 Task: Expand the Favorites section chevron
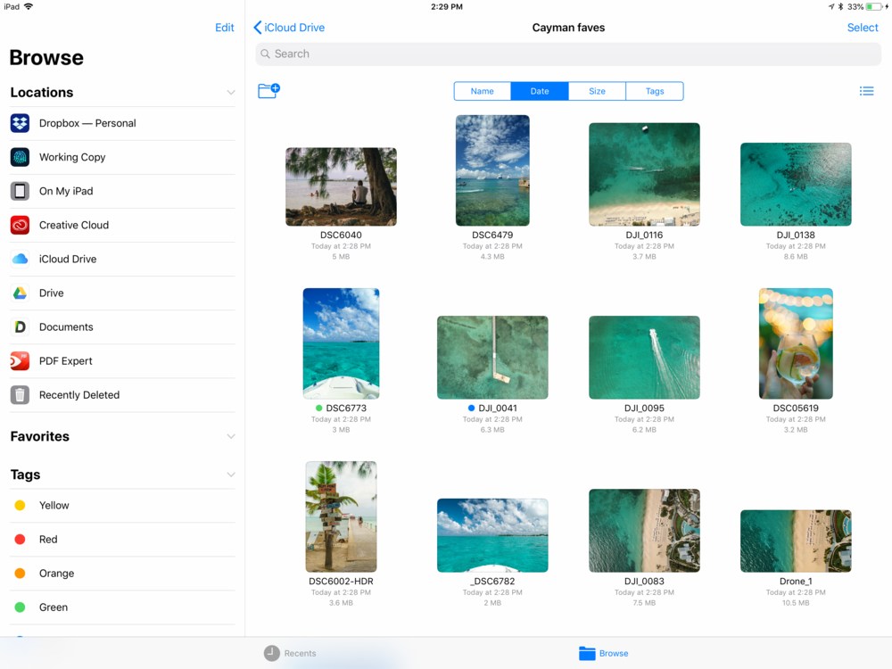(231, 437)
